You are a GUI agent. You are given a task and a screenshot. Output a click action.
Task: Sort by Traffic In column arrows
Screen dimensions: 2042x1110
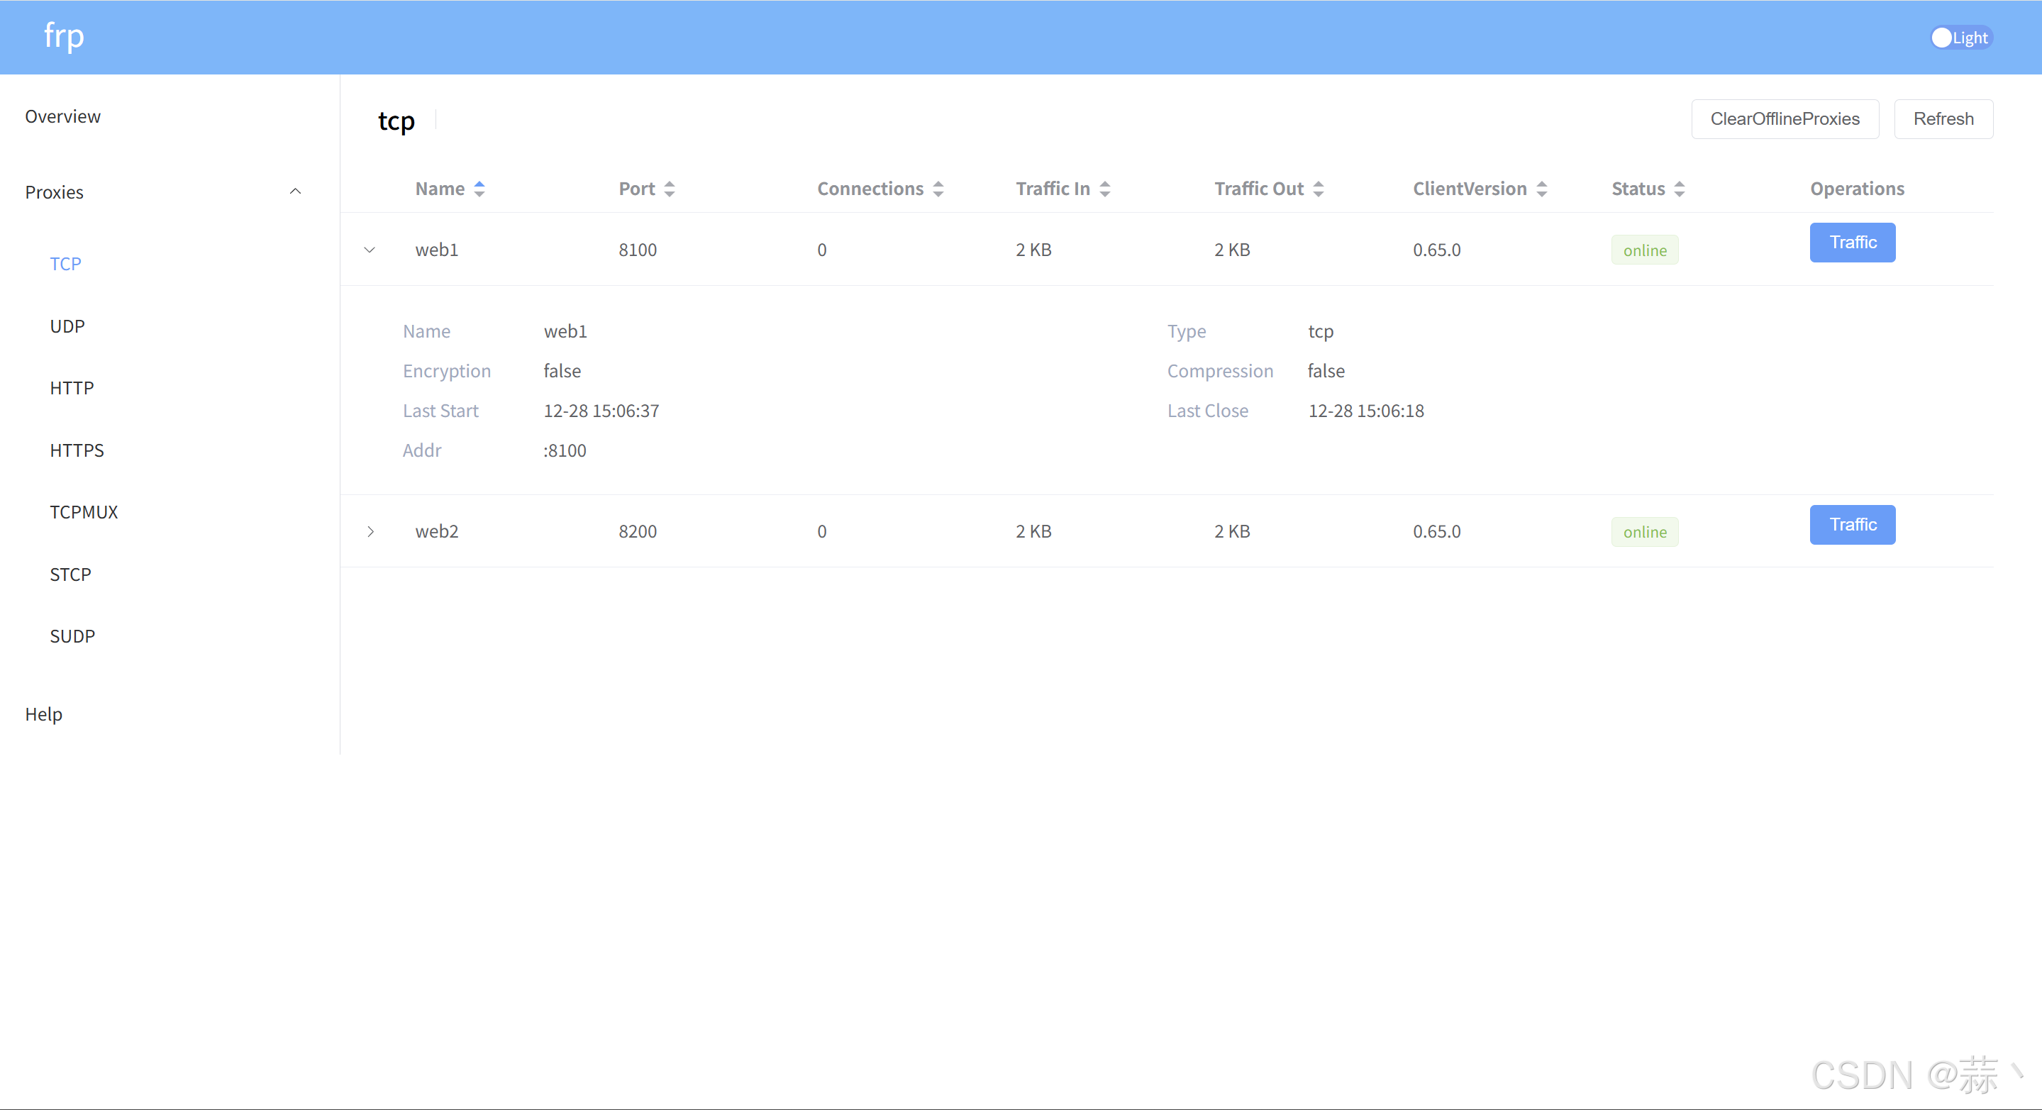pyautogui.click(x=1105, y=189)
